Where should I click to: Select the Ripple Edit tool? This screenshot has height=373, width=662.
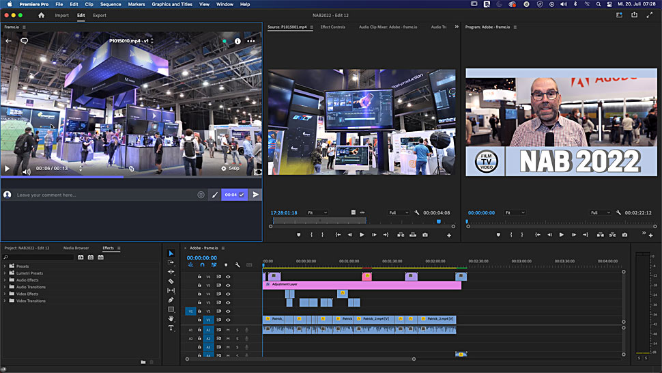[x=171, y=272]
